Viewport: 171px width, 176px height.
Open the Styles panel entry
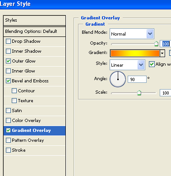point(34,20)
